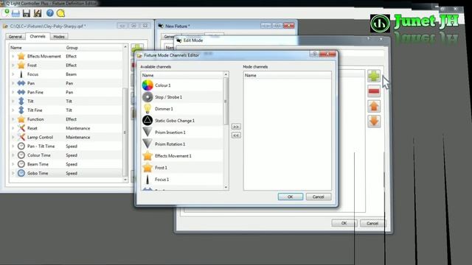Click Cancel in Fixture Mode Channels Editor

click(x=319, y=197)
